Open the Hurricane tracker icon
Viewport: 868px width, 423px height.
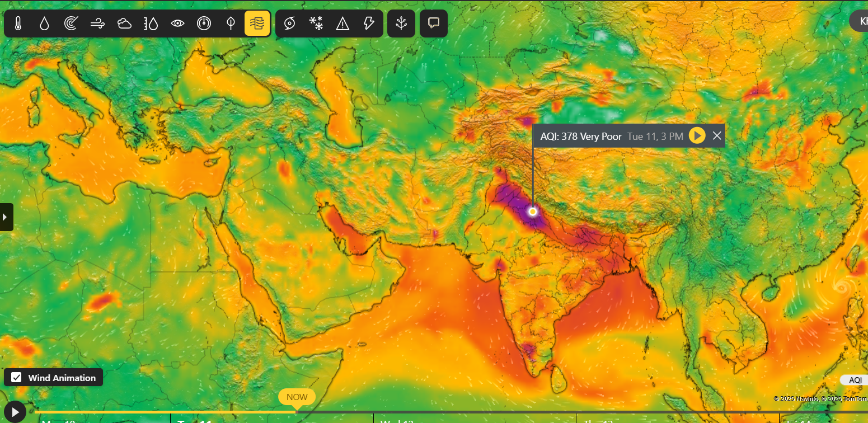click(289, 23)
